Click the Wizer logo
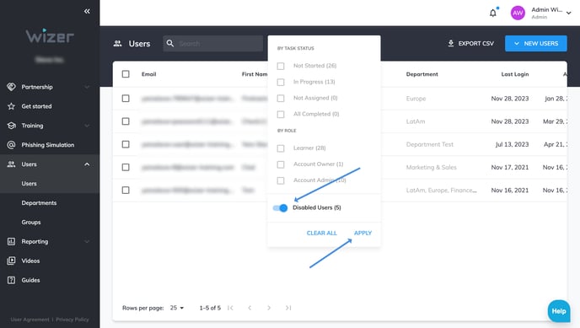The height and width of the screenshot is (328, 580). pos(50,36)
